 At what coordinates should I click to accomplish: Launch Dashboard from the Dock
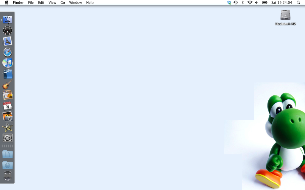click(7, 31)
